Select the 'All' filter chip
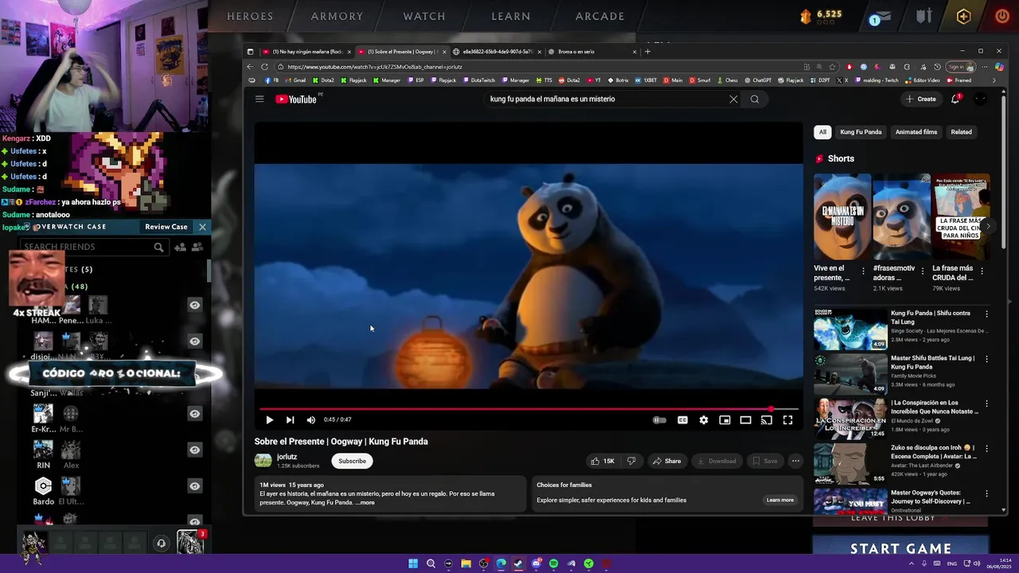Image resolution: width=1019 pixels, height=573 pixels. click(x=822, y=132)
